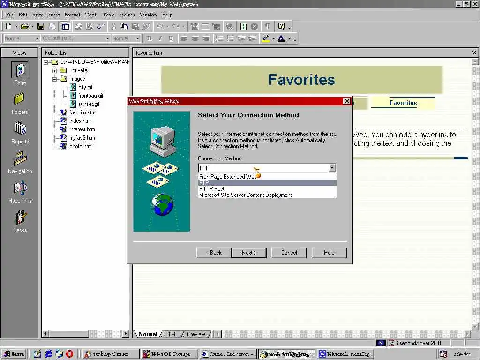Click the New Page toolbar icon
Viewport: 480px width, 360px height.
tap(8, 26)
